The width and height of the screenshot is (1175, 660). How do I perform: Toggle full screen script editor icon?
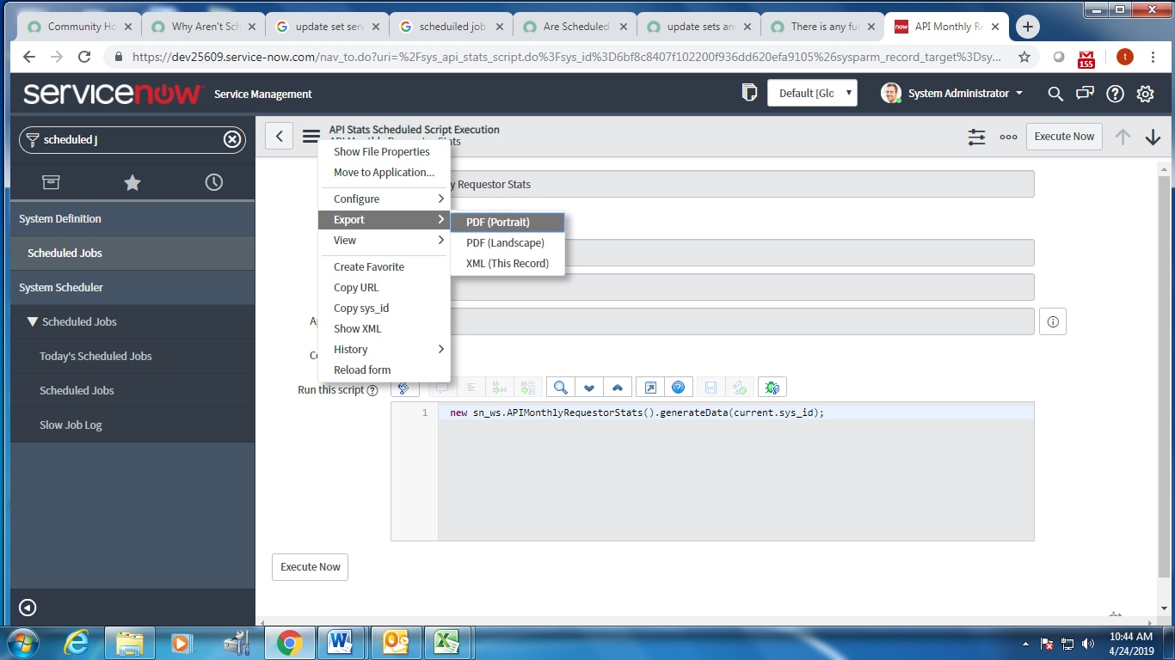pyautogui.click(x=650, y=388)
